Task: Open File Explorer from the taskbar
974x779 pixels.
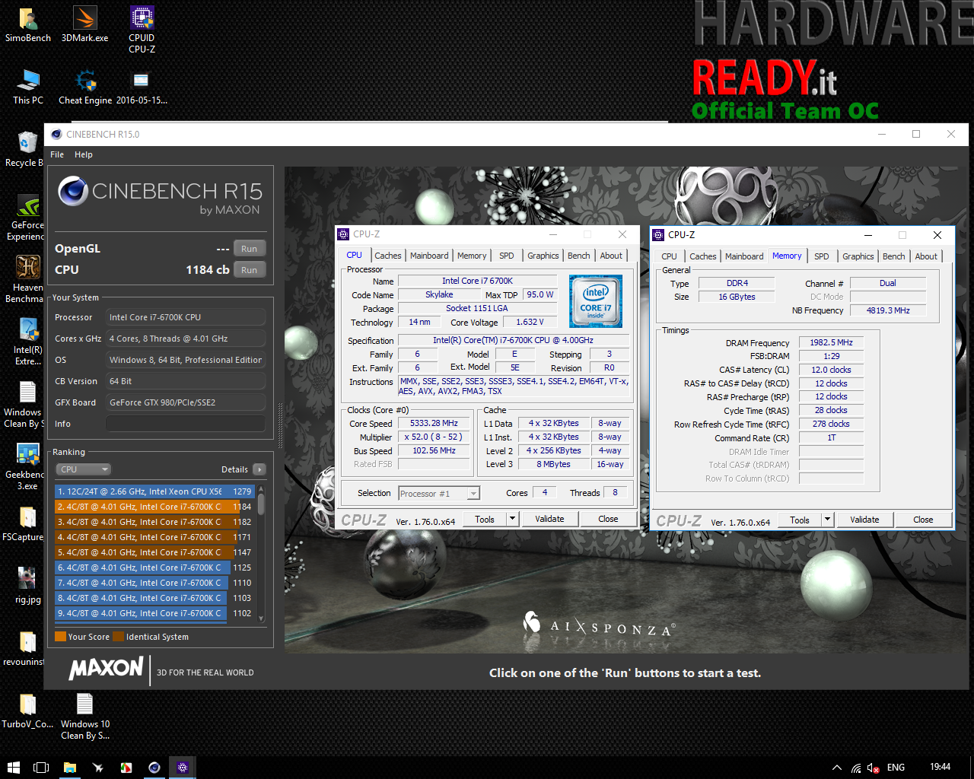Action: pos(70,768)
